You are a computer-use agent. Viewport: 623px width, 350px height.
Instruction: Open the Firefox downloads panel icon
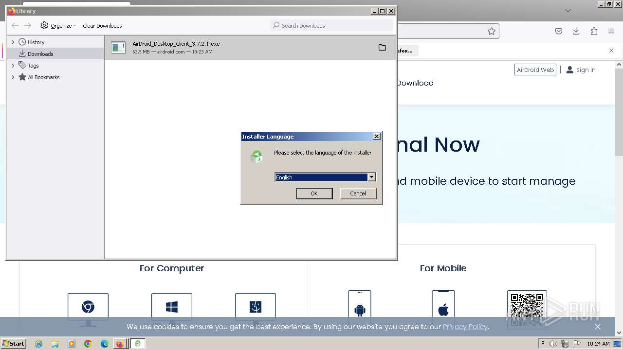pos(576,31)
